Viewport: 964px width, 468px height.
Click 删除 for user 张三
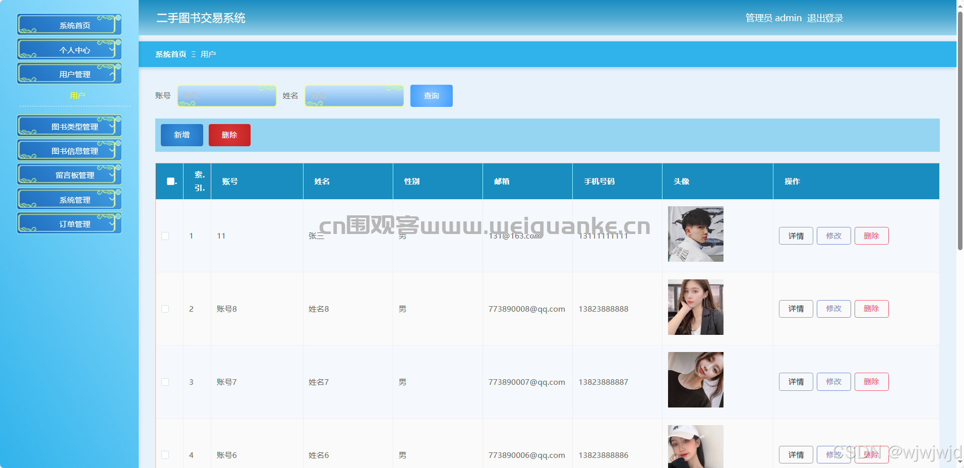pyautogui.click(x=872, y=236)
